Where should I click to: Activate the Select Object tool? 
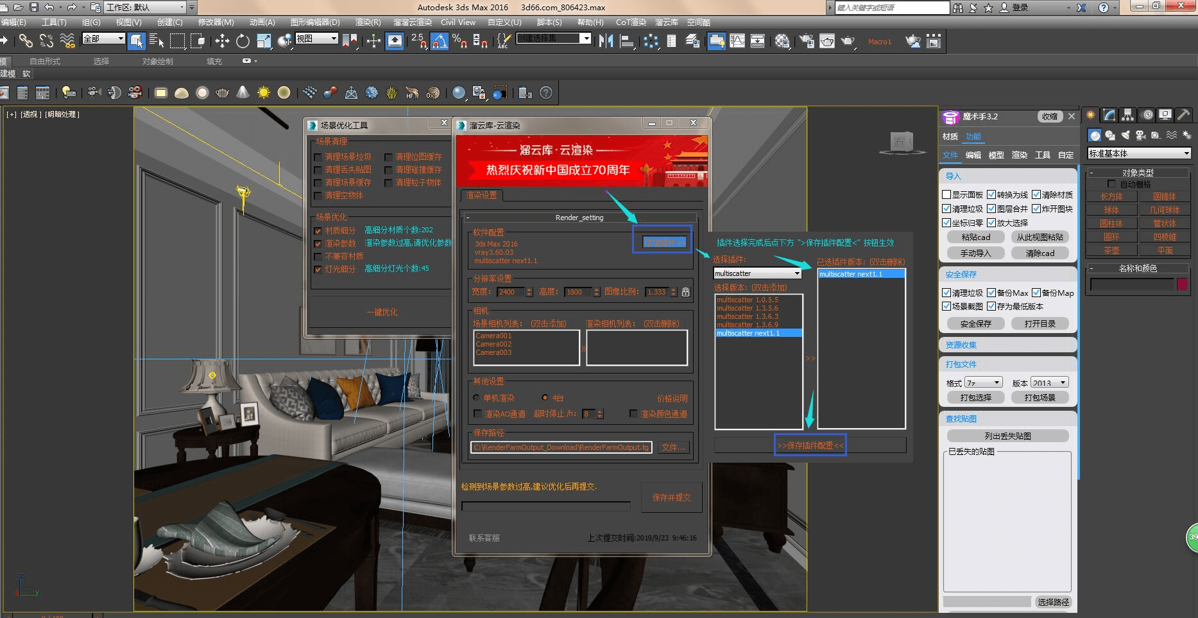pos(136,41)
